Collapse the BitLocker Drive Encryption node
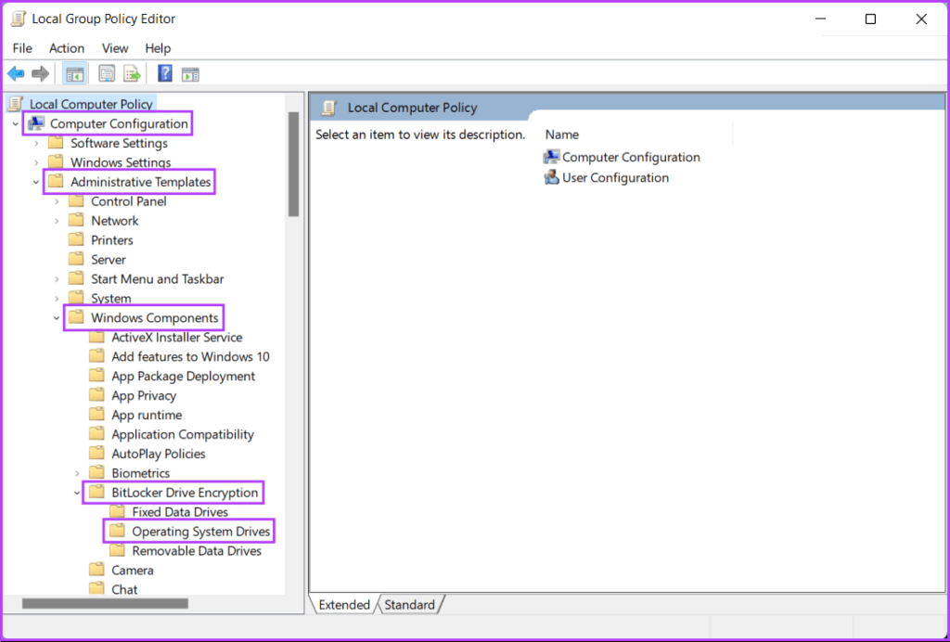The image size is (950, 642). 77,493
